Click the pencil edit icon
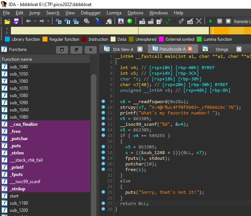The image size is (251, 216). pyautogui.click(x=190, y=21)
